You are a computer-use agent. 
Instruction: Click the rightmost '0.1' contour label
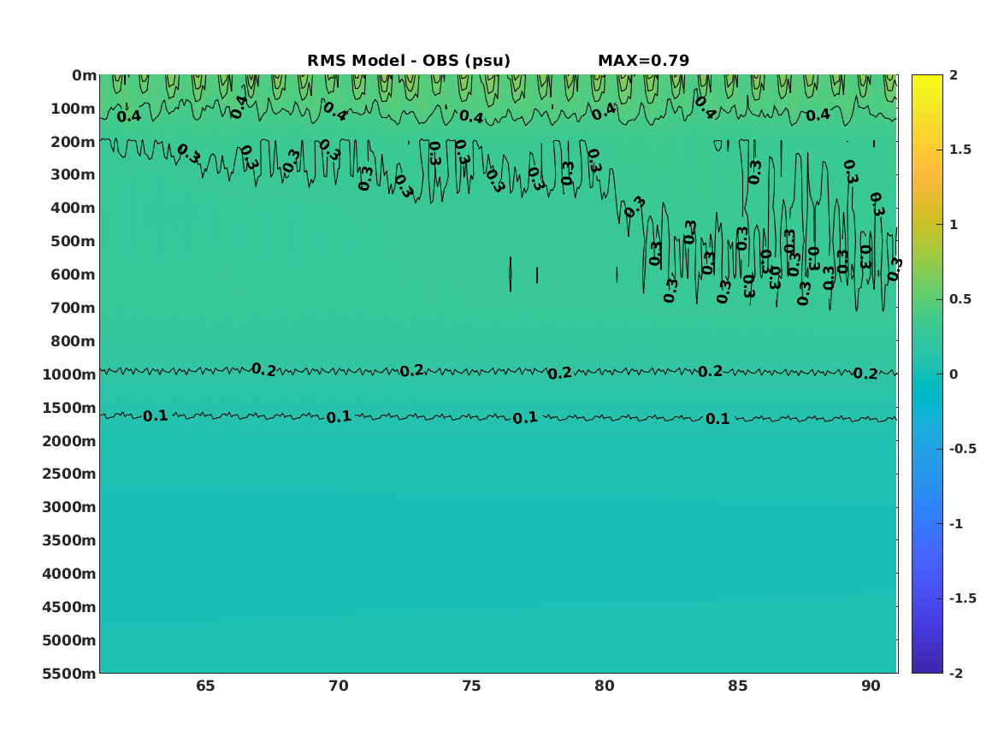[718, 419]
